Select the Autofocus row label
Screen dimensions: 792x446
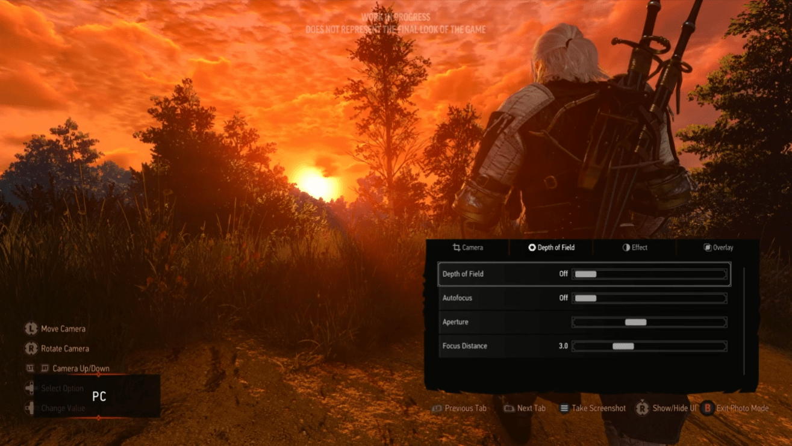coord(457,298)
